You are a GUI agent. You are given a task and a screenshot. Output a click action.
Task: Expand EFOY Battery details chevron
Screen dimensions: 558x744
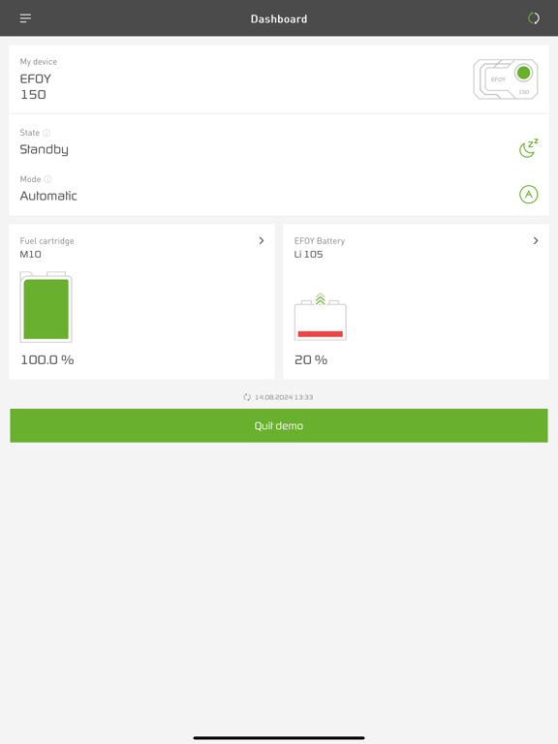pos(536,240)
